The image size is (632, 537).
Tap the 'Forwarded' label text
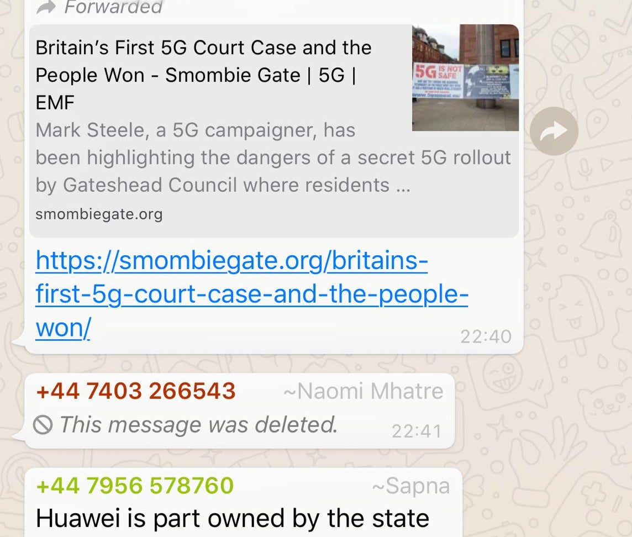[113, 7]
